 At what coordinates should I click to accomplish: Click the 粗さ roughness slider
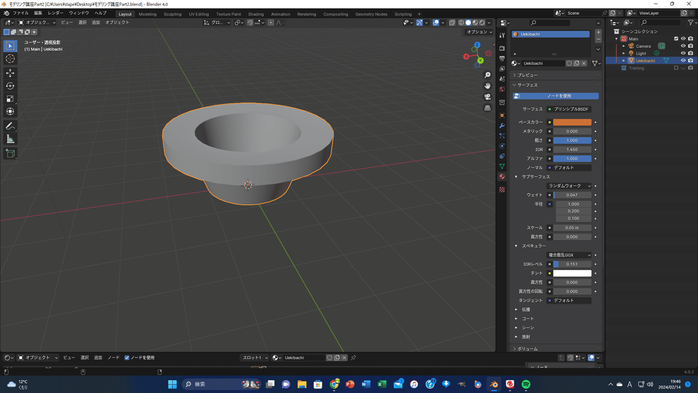pos(572,140)
